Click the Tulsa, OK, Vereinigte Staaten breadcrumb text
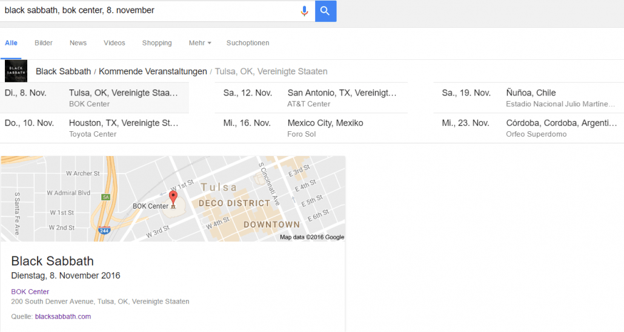 click(271, 71)
